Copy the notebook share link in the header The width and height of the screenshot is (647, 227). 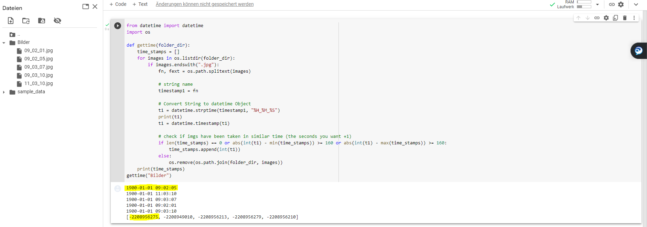612,4
